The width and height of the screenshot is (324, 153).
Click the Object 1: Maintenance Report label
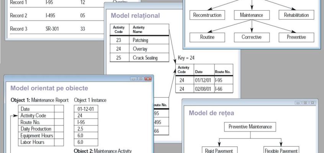point(39,100)
